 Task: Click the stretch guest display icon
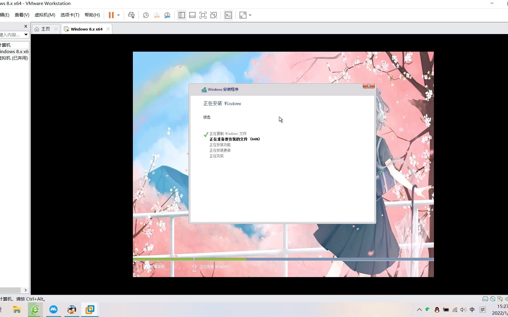[x=243, y=15]
